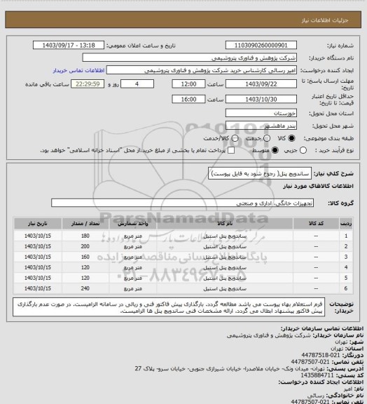
Task: Click the request creator name field
Action: click(x=202, y=70)
